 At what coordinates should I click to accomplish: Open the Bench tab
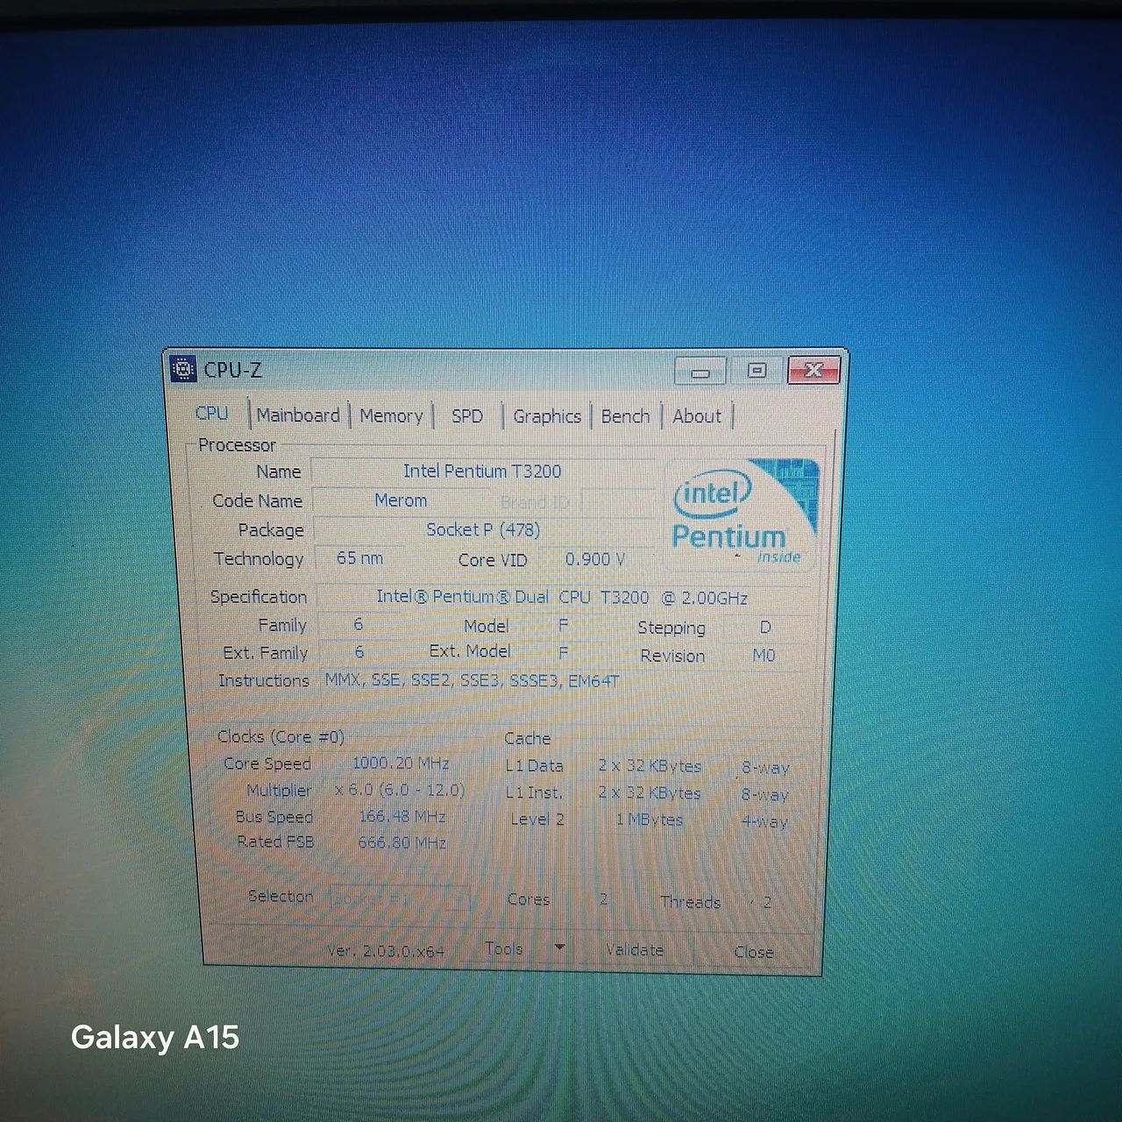(625, 416)
